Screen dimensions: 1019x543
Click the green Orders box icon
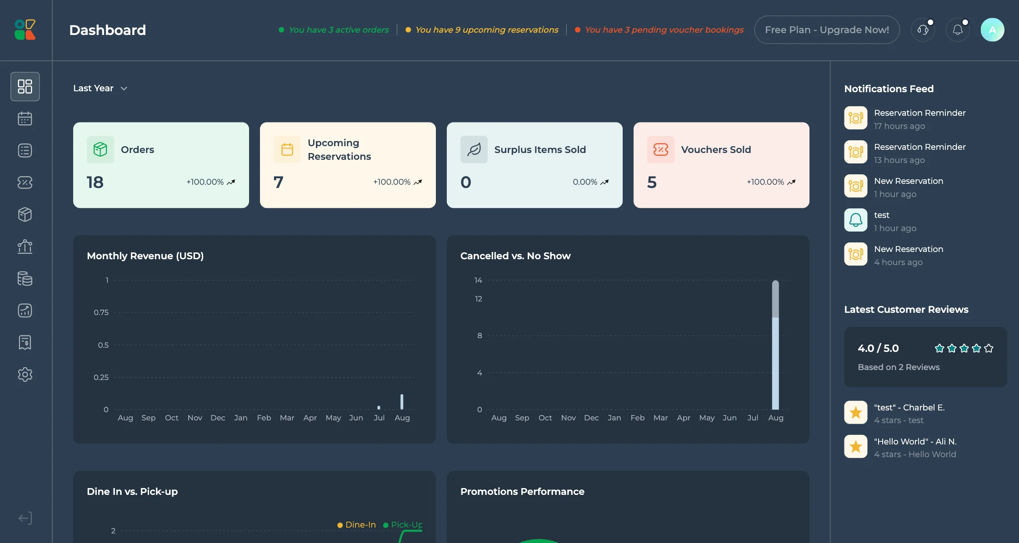pyautogui.click(x=100, y=149)
